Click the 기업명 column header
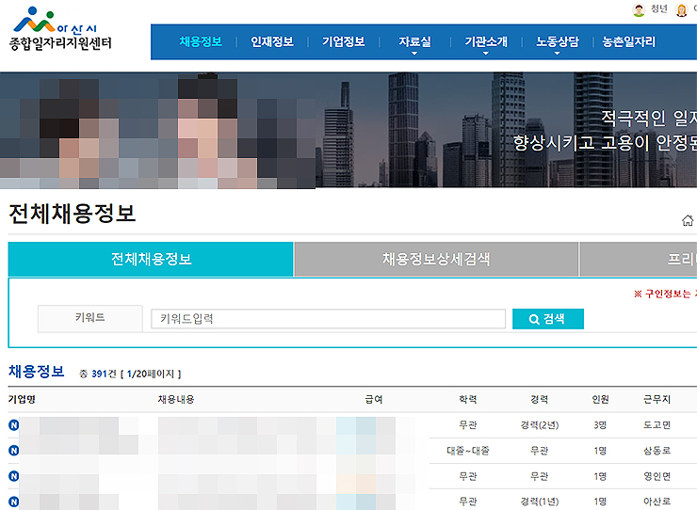Screen dimensions: 697x510 [x=22, y=399]
